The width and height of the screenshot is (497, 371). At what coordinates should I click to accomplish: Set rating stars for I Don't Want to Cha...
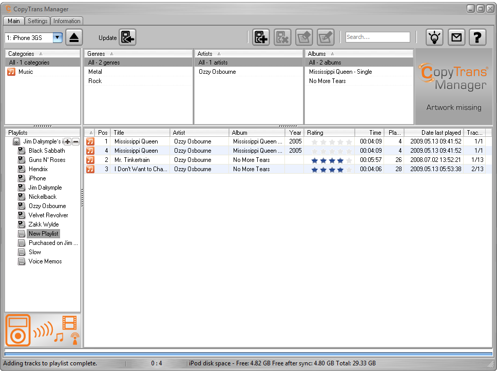pos(332,170)
